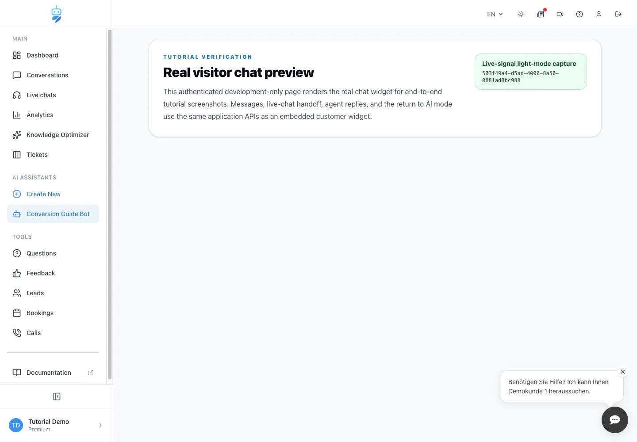Click the Questions circle icon

tap(17, 253)
